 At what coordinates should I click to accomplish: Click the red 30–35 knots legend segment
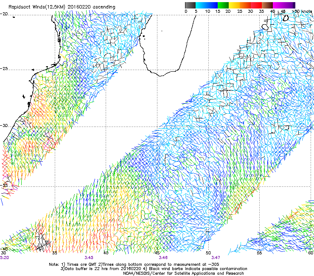256,5
